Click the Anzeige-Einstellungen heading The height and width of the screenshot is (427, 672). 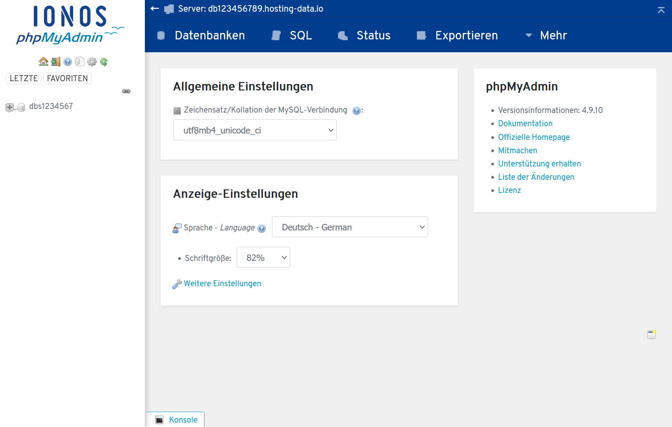pos(235,194)
